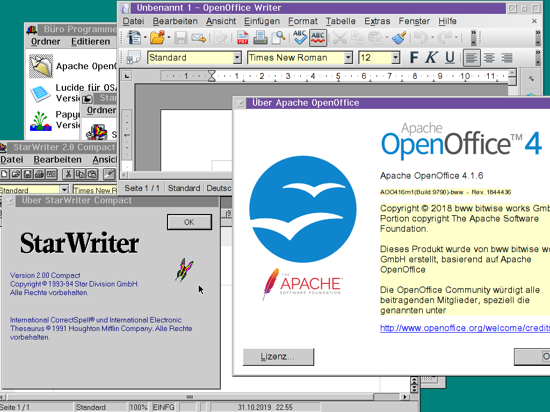Expand the Open file dropdown arrow
The width and height of the screenshot is (550, 412).
[x=169, y=38]
